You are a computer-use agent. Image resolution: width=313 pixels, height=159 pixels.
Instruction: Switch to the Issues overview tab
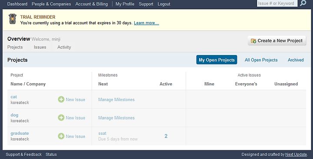(x=40, y=47)
